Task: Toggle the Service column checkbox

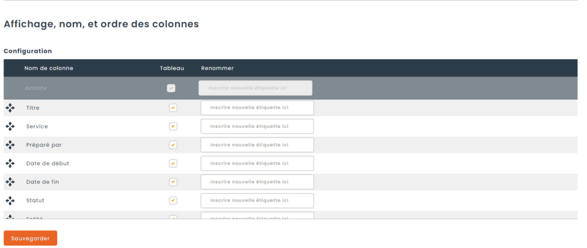Action: click(x=173, y=127)
